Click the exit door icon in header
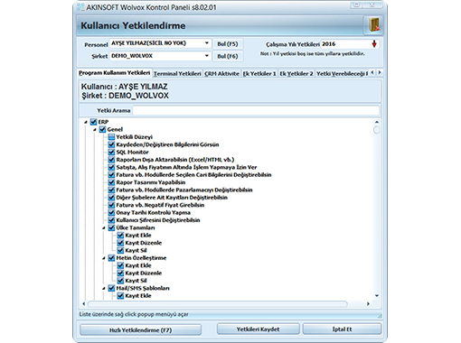Image resolution: width=461 pixels, height=343 pixels. tap(374, 25)
